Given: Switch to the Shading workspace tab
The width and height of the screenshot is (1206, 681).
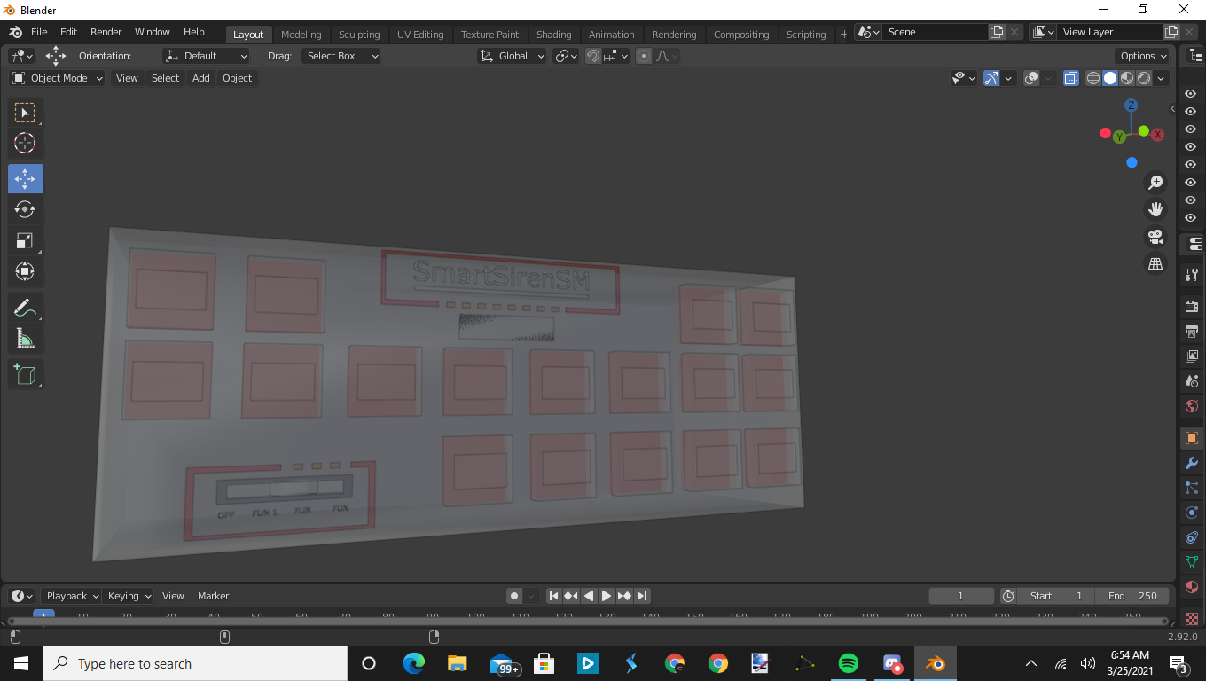Looking at the screenshot, I should (x=553, y=35).
